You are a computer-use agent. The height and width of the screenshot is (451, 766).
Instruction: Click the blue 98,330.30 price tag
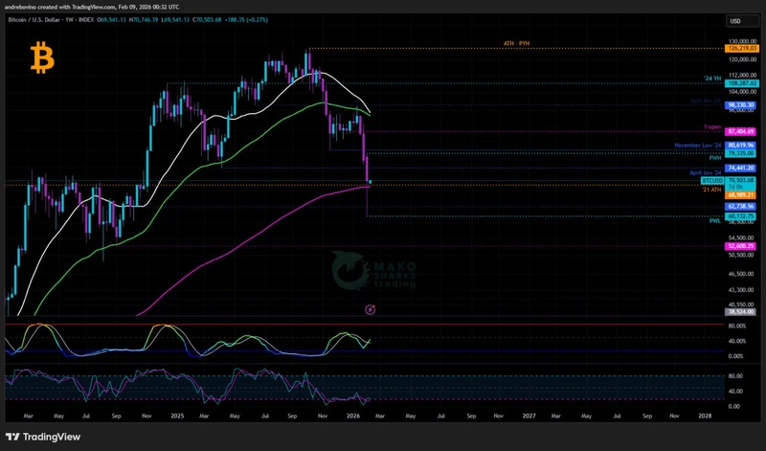(741, 104)
